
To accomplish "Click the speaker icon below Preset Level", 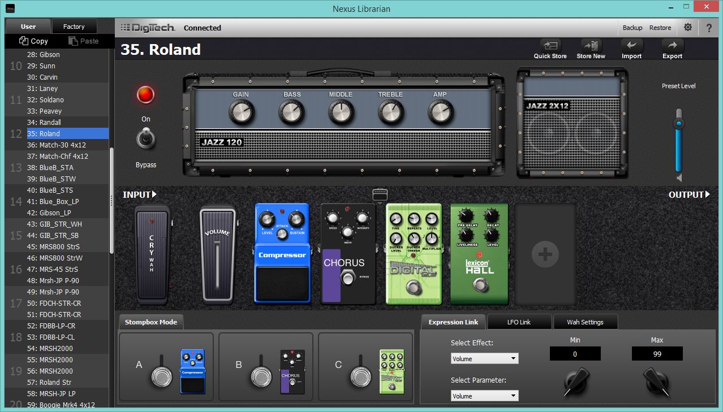I will [x=679, y=179].
